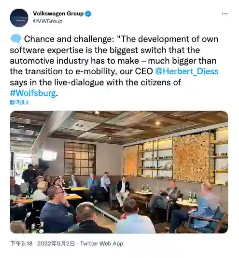This screenshot has height=258, width=239.
Task: Click the studio light in the photo
Action: point(49,155)
